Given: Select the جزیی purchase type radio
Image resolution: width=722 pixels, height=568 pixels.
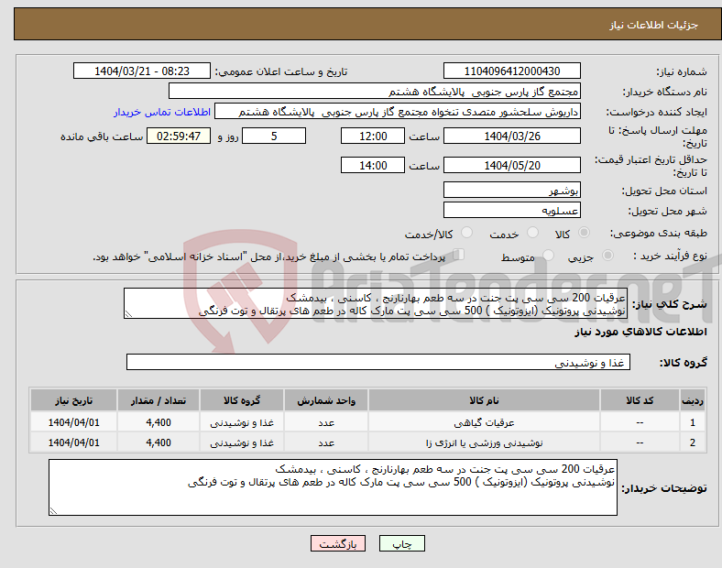Looking at the screenshot, I should 607,255.
